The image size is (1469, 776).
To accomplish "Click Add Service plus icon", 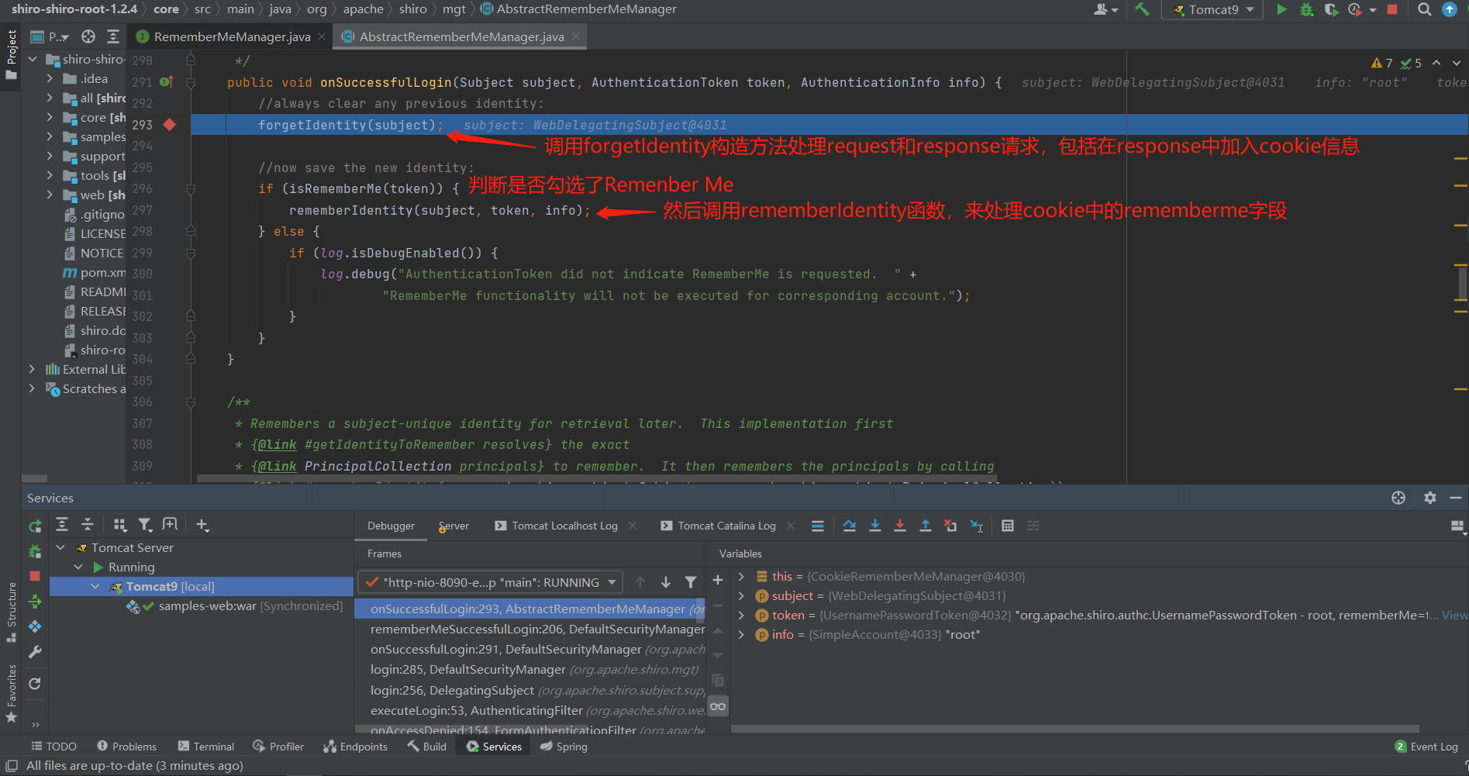I will (x=202, y=525).
